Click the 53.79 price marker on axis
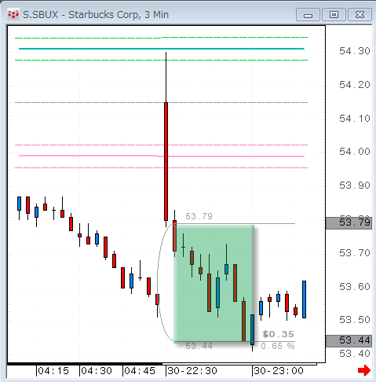Screen dimensions: 376x382 pyautogui.click(x=349, y=223)
